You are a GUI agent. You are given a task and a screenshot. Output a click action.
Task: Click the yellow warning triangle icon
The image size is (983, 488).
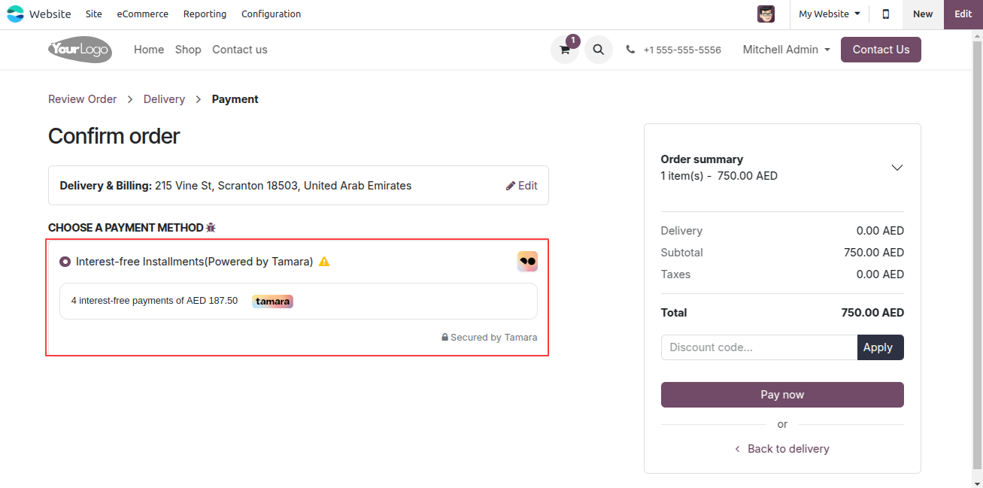click(324, 262)
